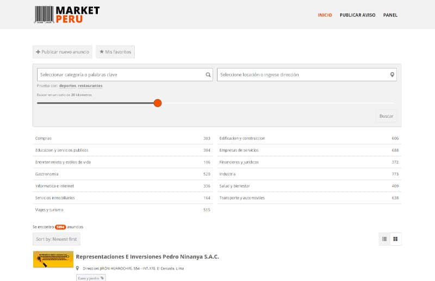The width and height of the screenshot is (435, 281).
Task: Click the location pin icon in address field
Action: [x=392, y=74]
